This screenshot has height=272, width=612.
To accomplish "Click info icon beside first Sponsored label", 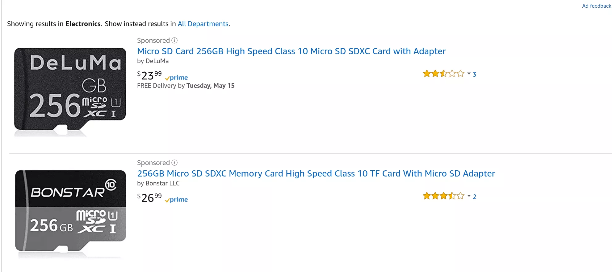I will [174, 40].
